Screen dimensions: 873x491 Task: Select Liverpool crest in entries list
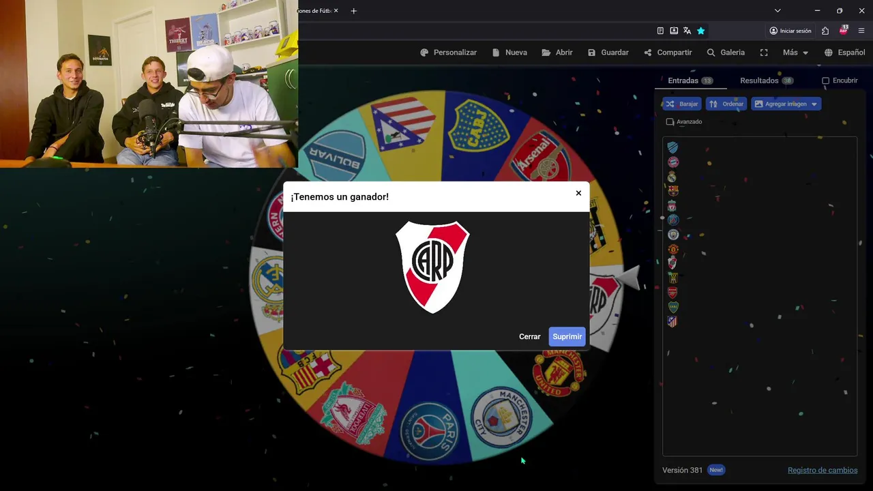pos(672,205)
